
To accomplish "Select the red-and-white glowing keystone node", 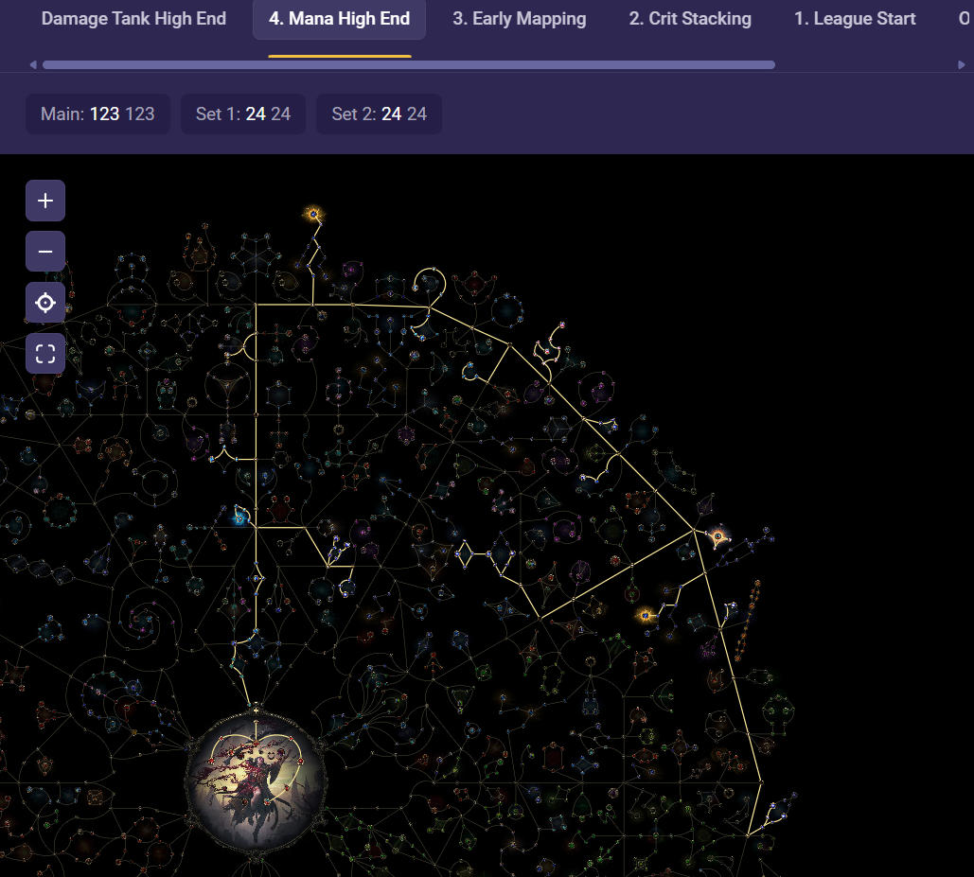I will (x=717, y=536).
